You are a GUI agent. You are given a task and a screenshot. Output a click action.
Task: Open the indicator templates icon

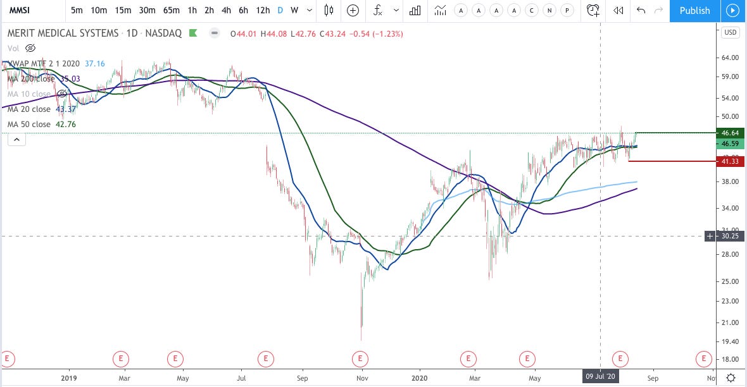click(440, 11)
